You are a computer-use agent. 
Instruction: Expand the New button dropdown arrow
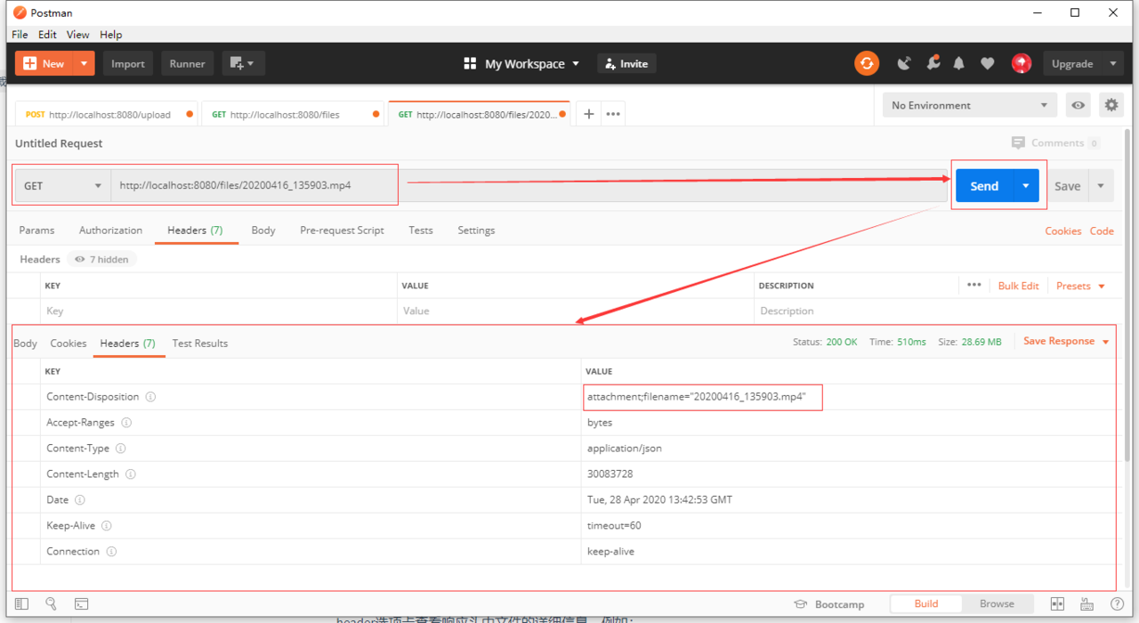[84, 63]
